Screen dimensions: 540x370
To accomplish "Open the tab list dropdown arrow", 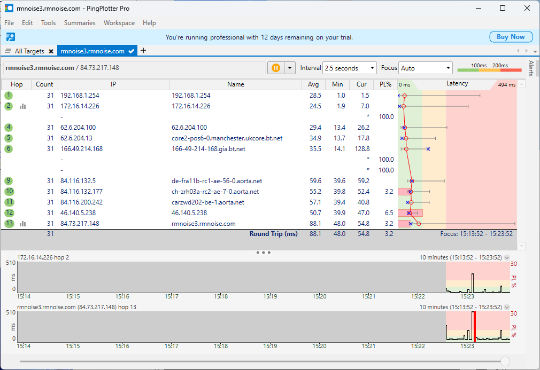I will pyautogui.click(x=535, y=51).
